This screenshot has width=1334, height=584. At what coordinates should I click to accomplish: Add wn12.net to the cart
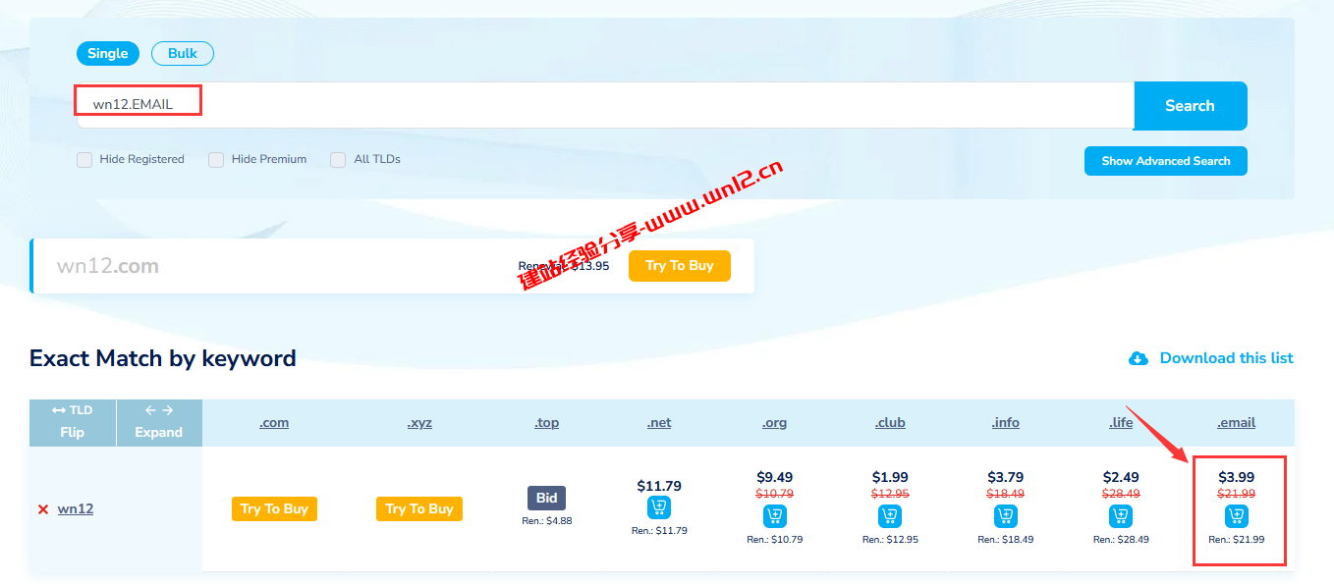659,507
